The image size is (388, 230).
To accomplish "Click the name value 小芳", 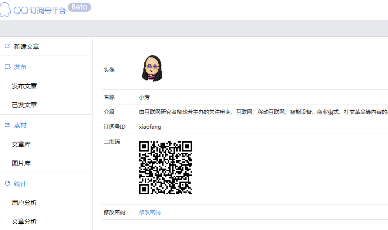I will tap(144, 97).
